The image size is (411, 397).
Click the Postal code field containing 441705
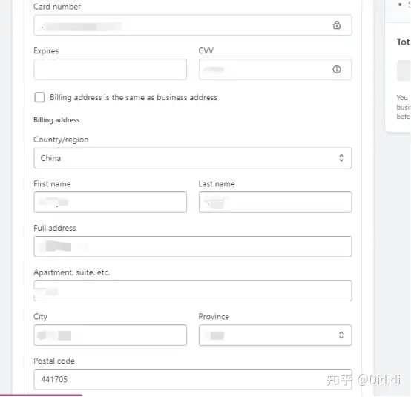[x=193, y=379]
